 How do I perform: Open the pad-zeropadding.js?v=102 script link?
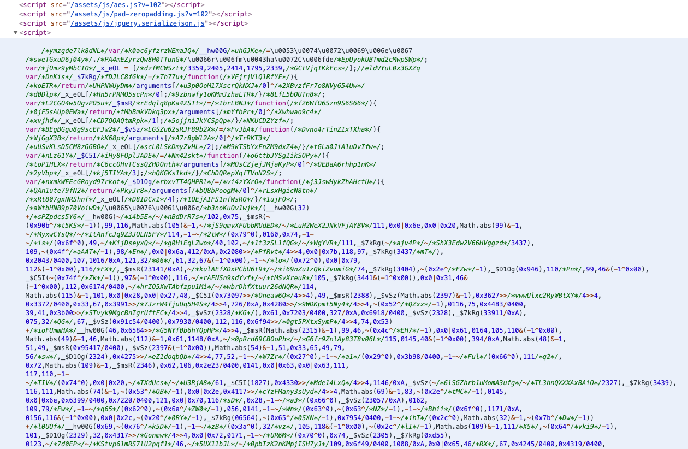(139, 14)
